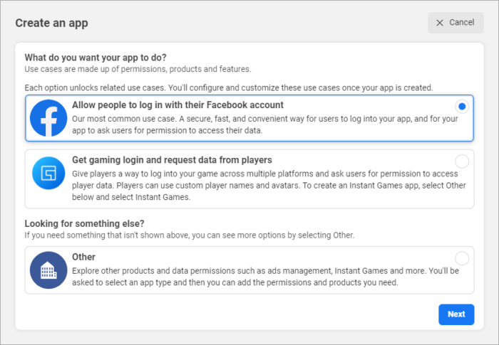
Task: Click the X icon in Cancel button
Action: point(440,23)
